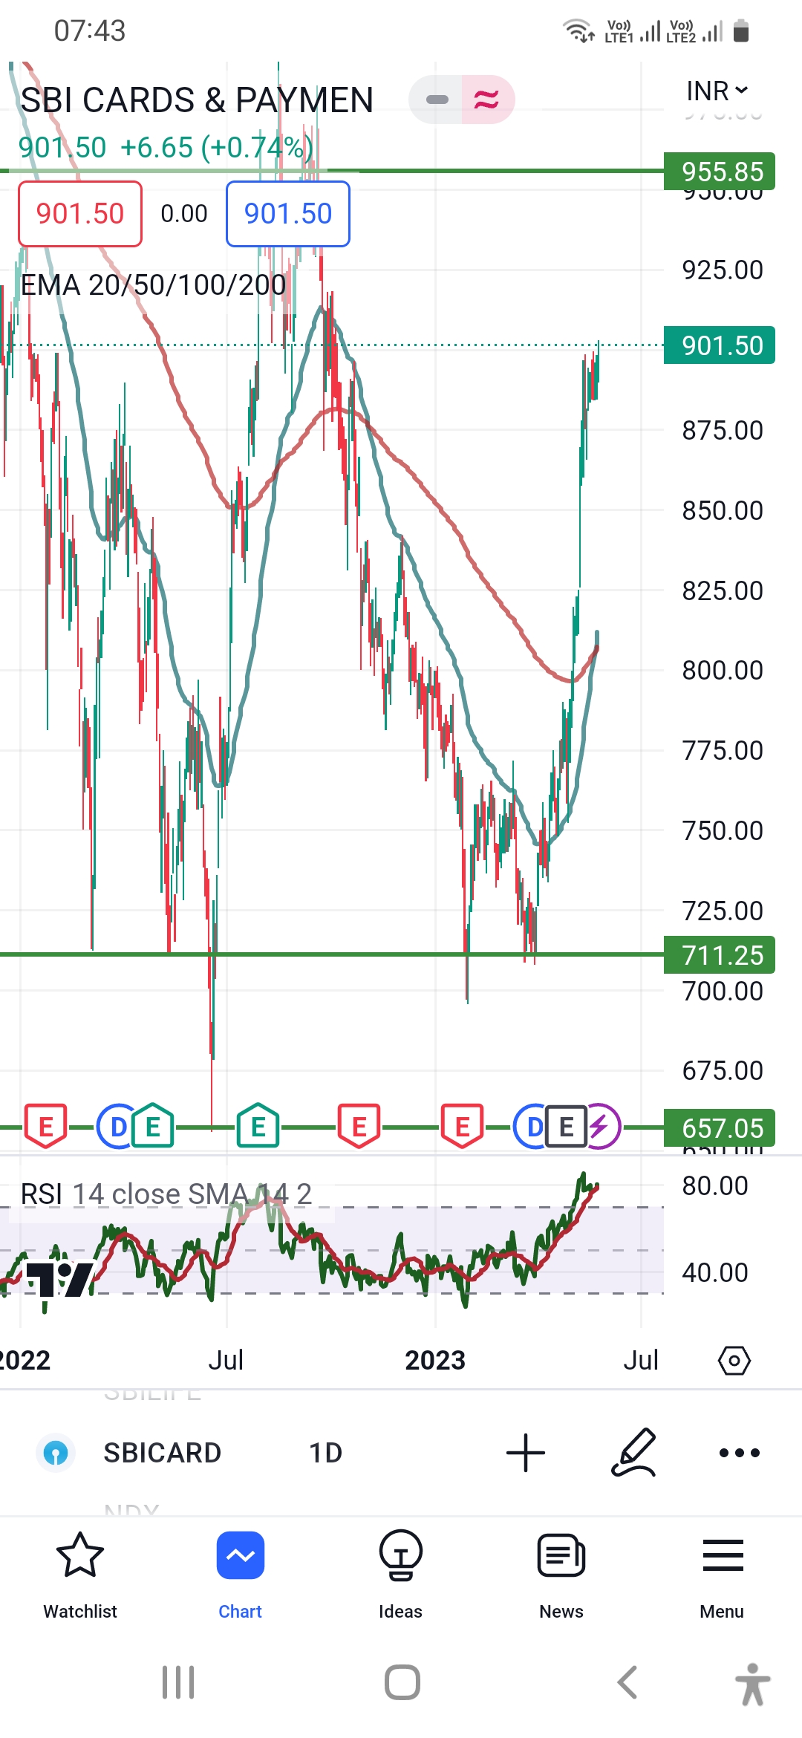The width and height of the screenshot is (802, 1738).
Task: Tap the green E marker beside first D
Action: point(153,1125)
